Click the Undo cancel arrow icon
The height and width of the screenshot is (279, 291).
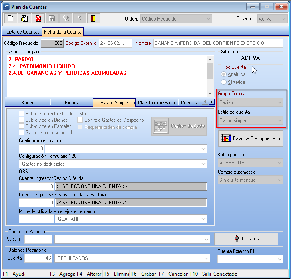(x=66, y=18)
